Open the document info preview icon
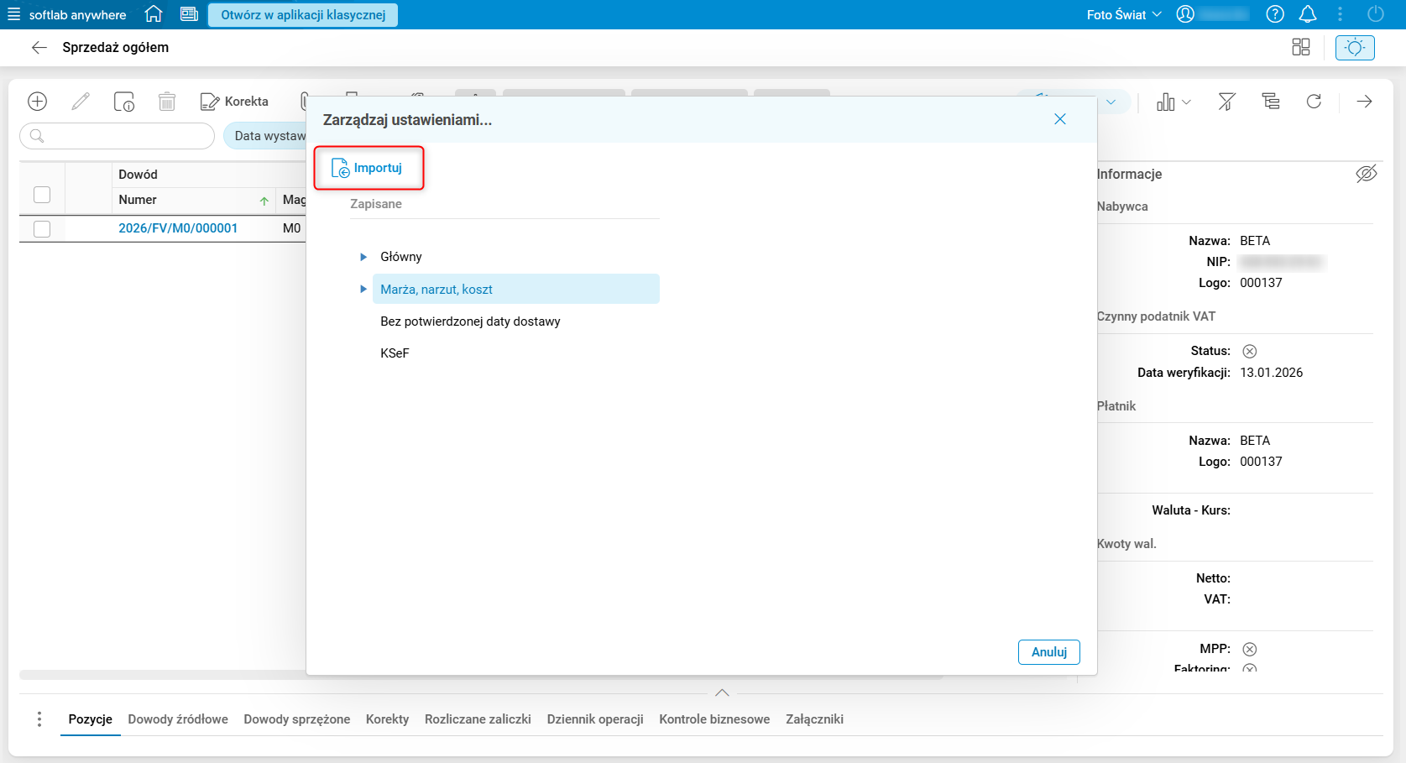This screenshot has height=763, width=1406. [123, 102]
